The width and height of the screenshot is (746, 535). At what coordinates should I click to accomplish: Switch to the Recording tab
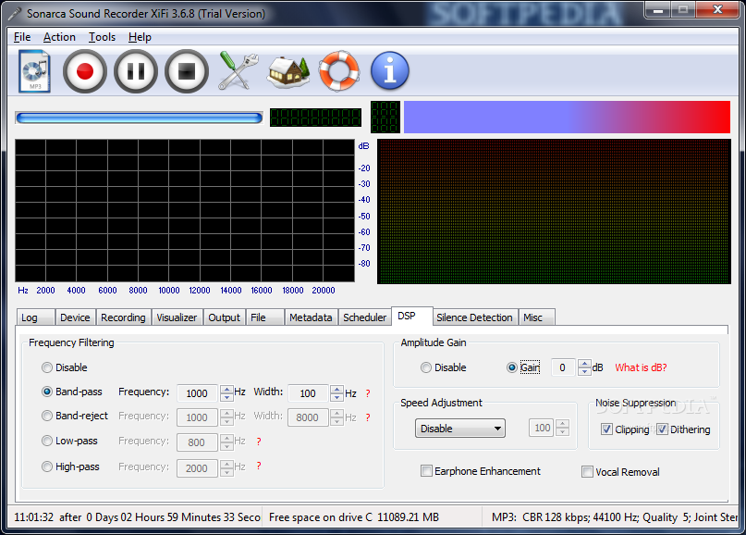123,317
